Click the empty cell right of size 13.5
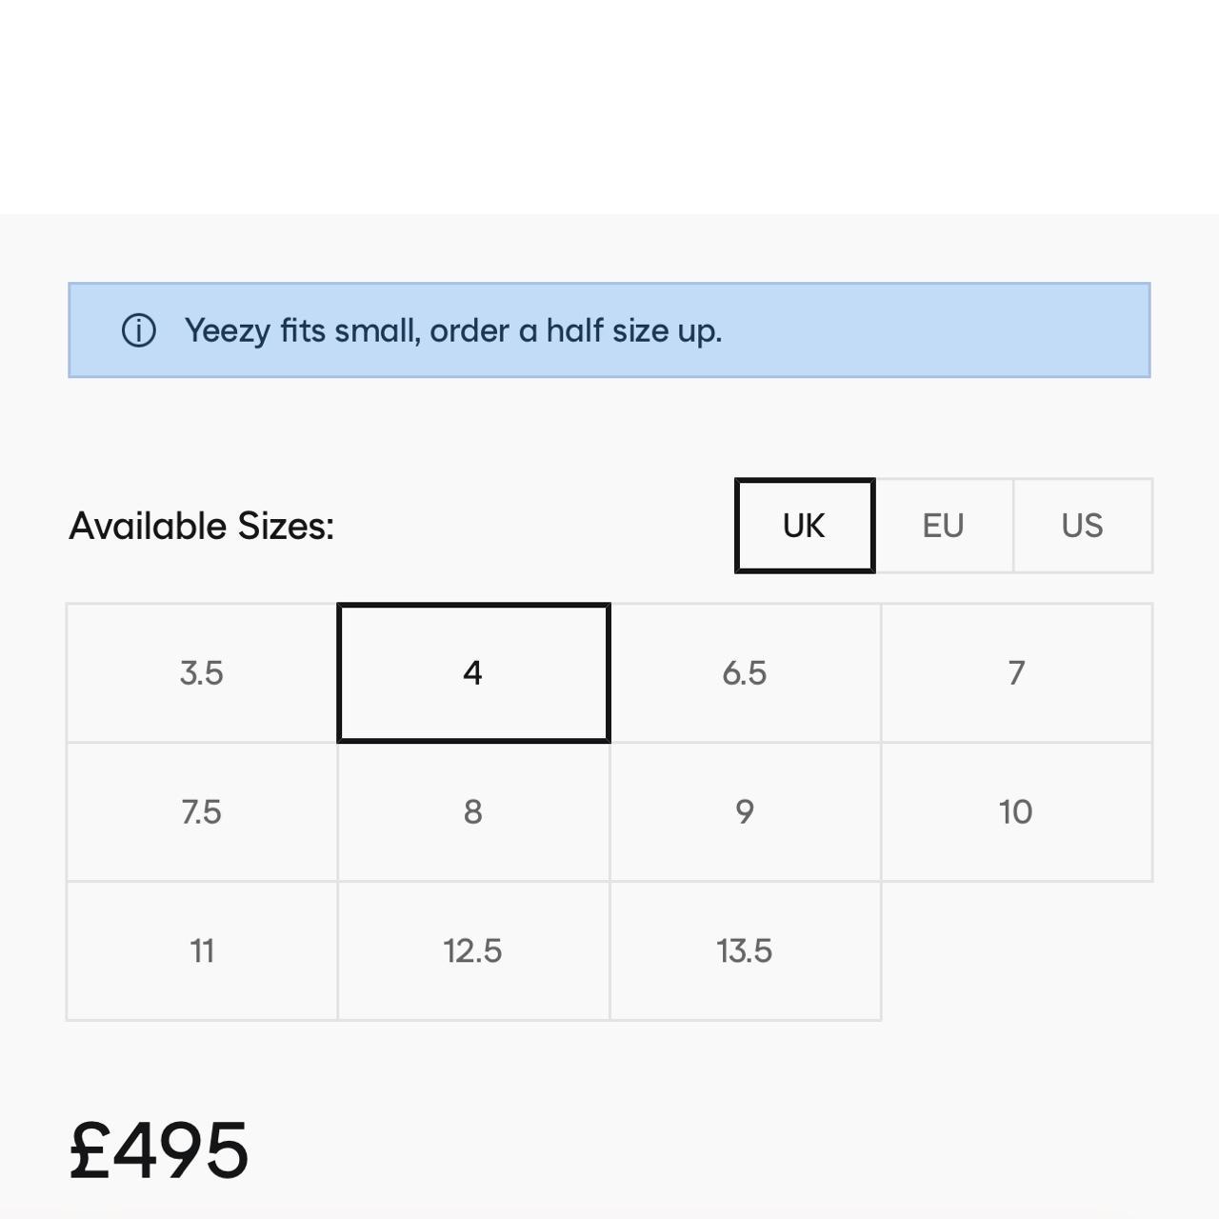 click(1016, 951)
